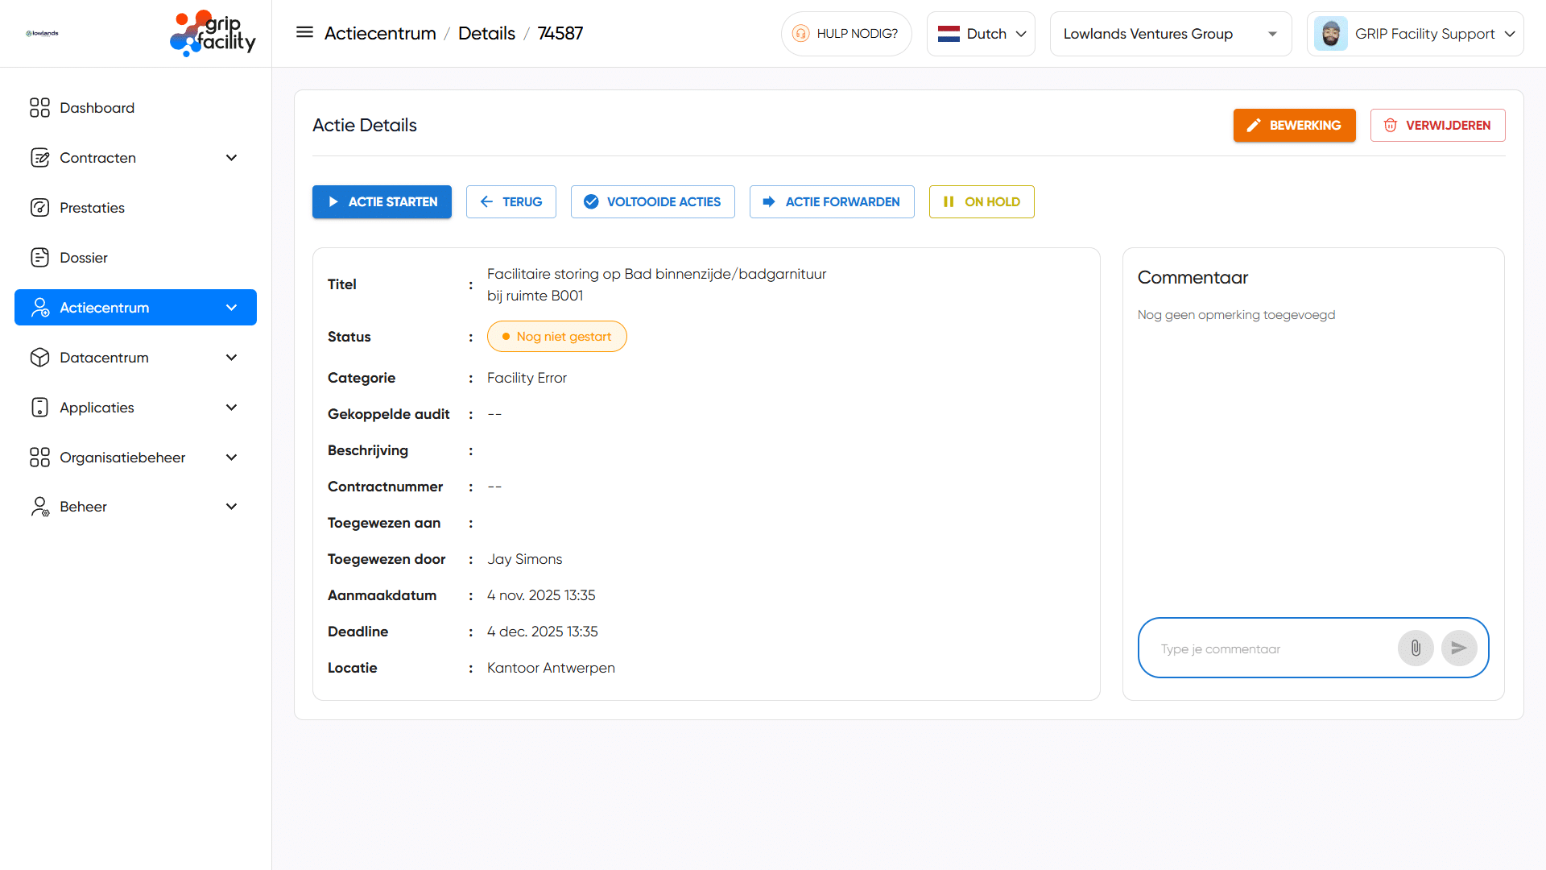The image size is (1546, 870).
Task: Click the user avatar picture
Action: point(1330,34)
